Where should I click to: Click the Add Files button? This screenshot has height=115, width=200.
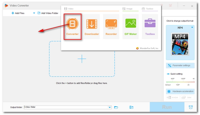18,13
